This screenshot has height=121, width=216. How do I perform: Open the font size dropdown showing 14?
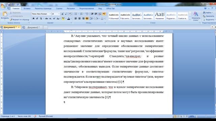click(59, 14)
